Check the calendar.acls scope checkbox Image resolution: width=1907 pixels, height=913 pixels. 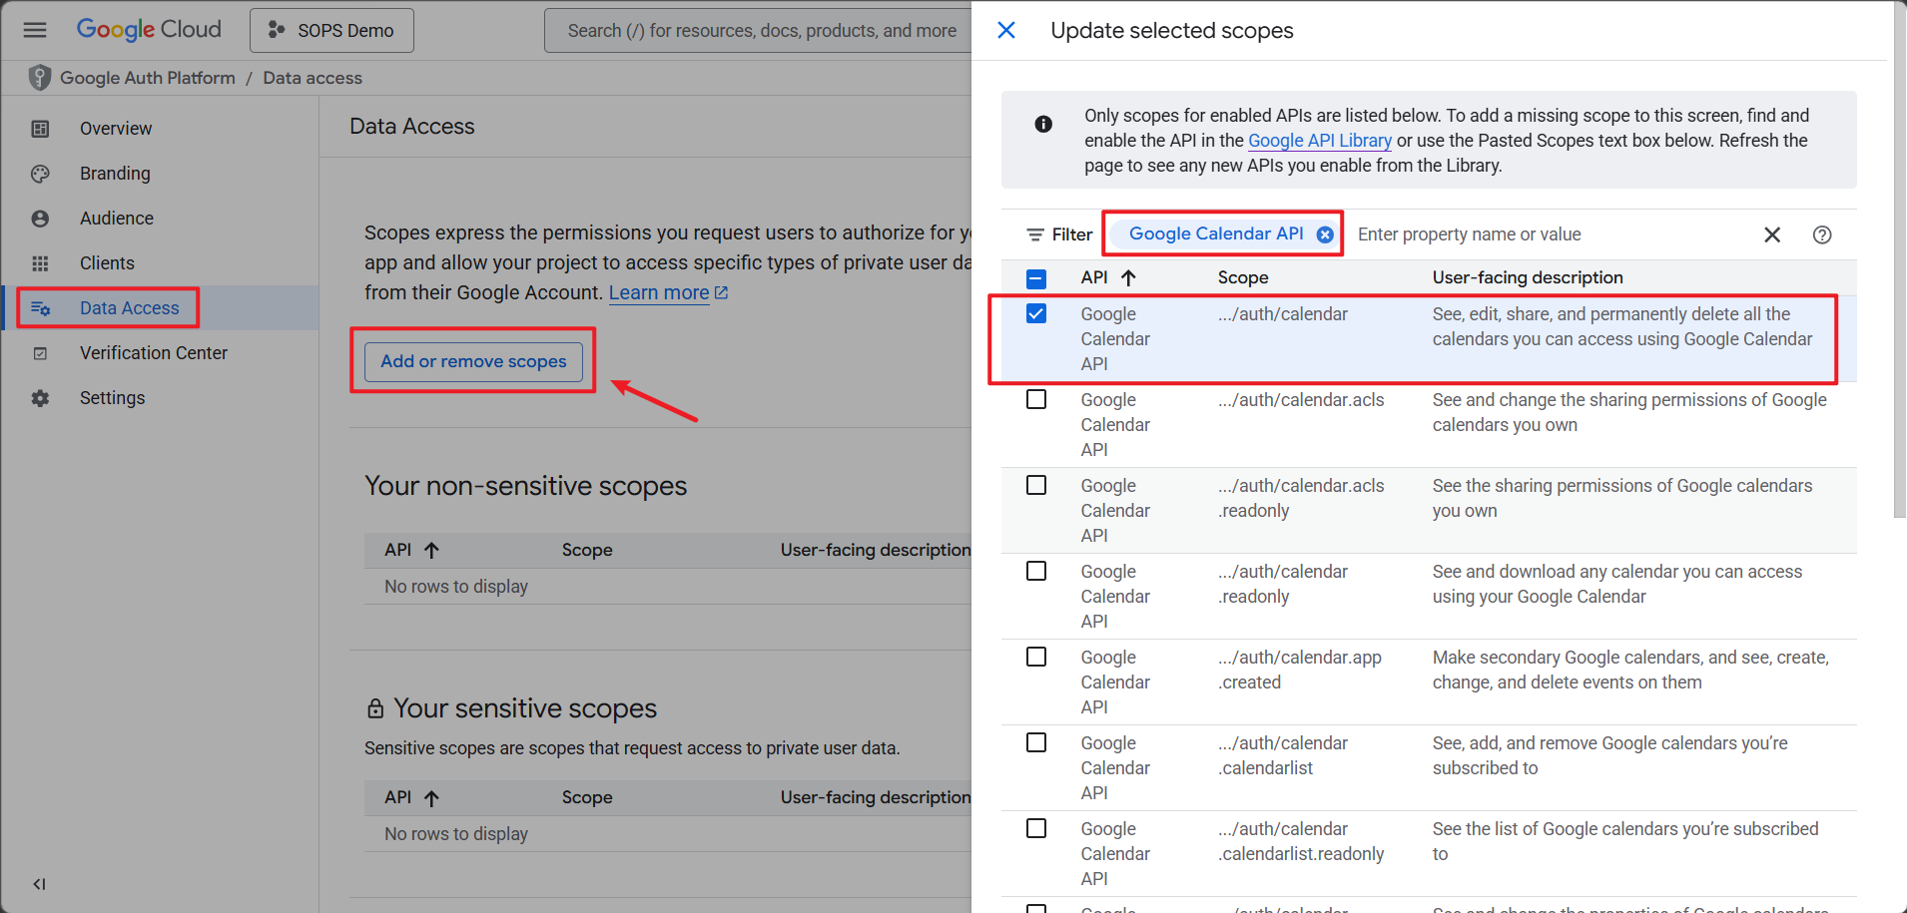1036,400
